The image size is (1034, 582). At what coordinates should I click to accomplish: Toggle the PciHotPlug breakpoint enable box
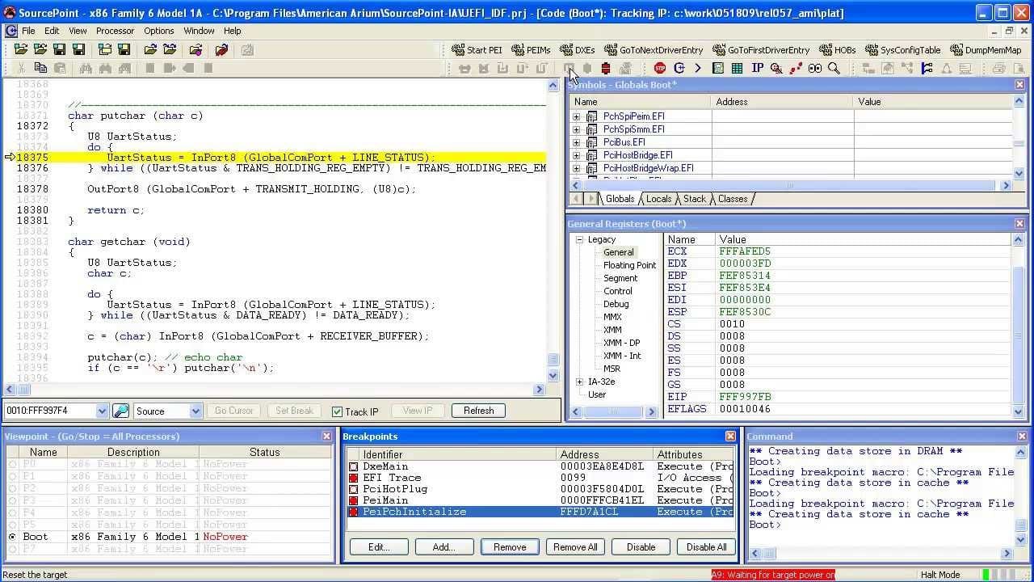pyautogui.click(x=353, y=489)
